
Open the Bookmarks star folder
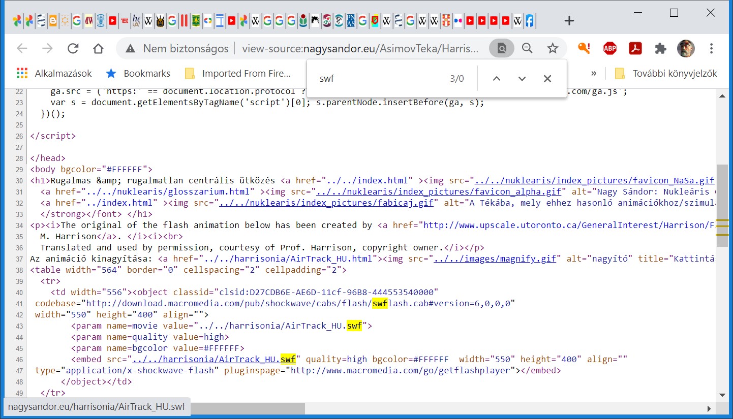coord(138,73)
